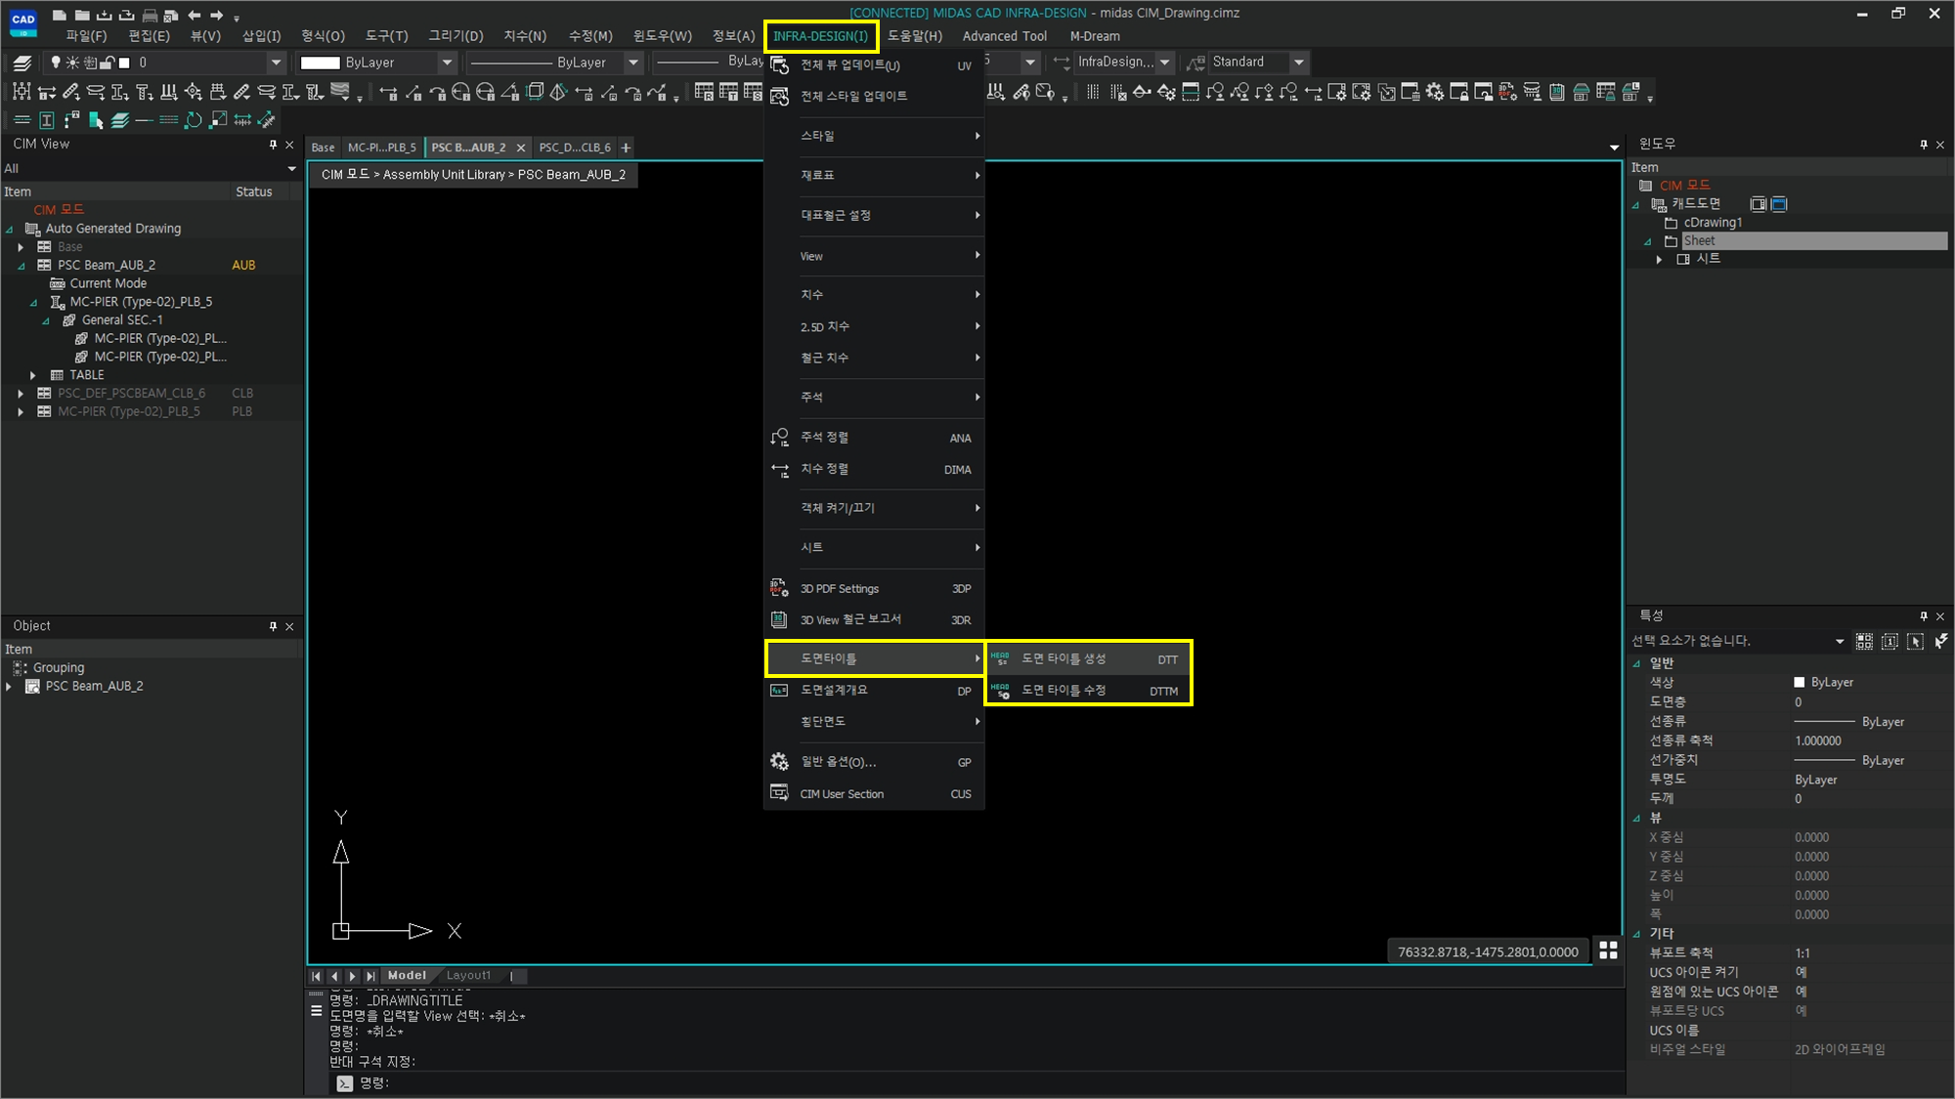Pin the CIM View panel

coord(273,145)
